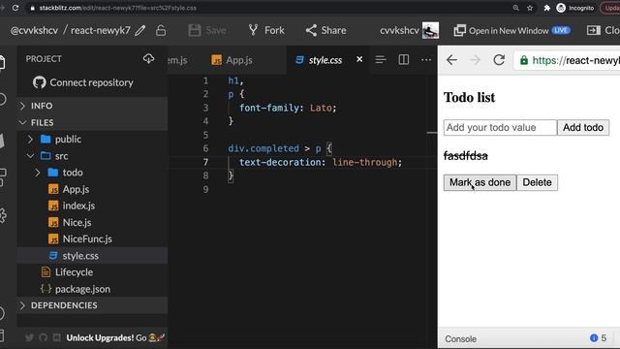Collapse the FILES section

93,123
